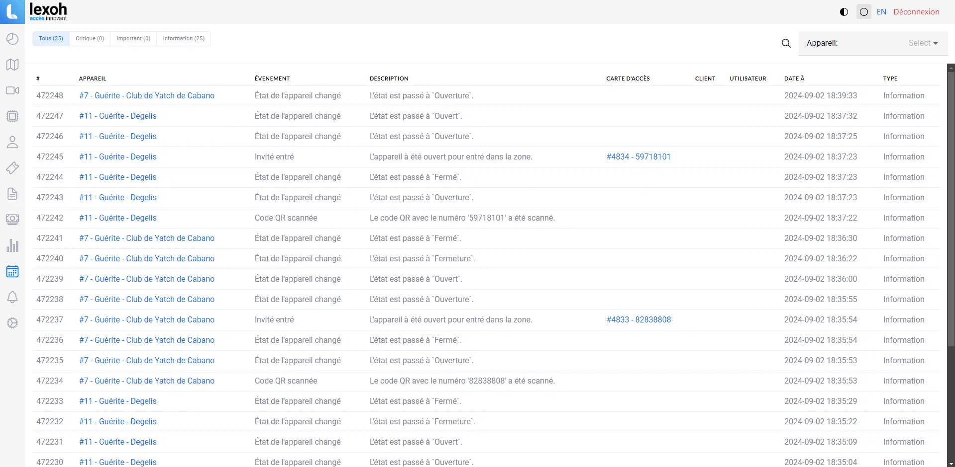Image resolution: width=955 pixels, height=467 pixels.
Task: Click the Lexoh logo tile
Action: tap(12, 12)
